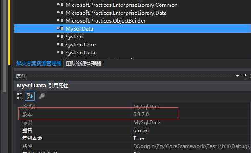Select the MySql.Data reference row

click(132, 28)
